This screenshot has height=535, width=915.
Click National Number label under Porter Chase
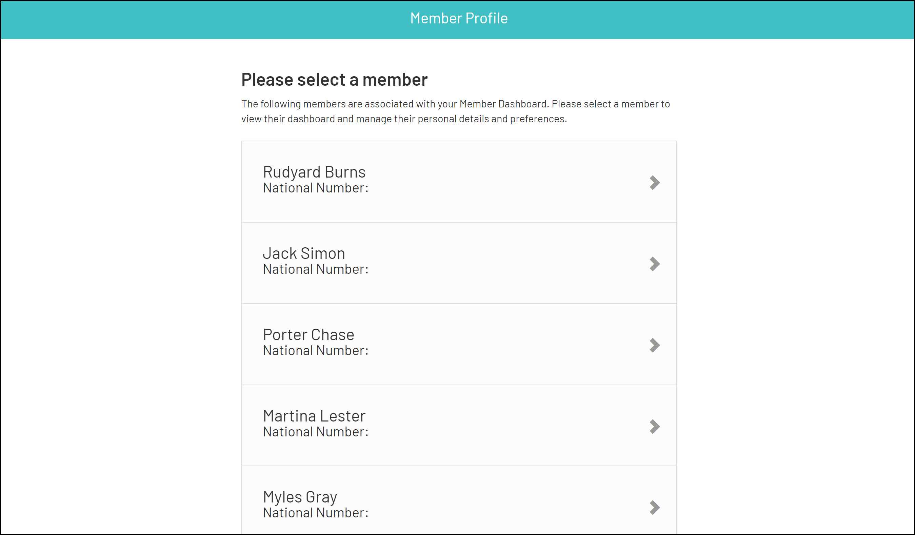click(x=316, y=351)
